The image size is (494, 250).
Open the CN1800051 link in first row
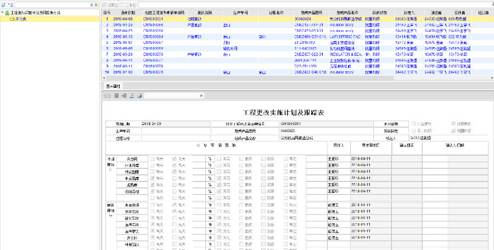point(153,19)
